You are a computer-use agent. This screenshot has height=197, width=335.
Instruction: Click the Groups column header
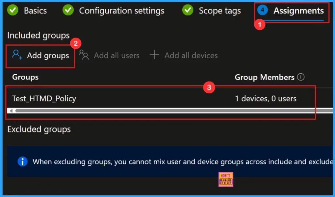pyautogui.click(x=25, y=77)
